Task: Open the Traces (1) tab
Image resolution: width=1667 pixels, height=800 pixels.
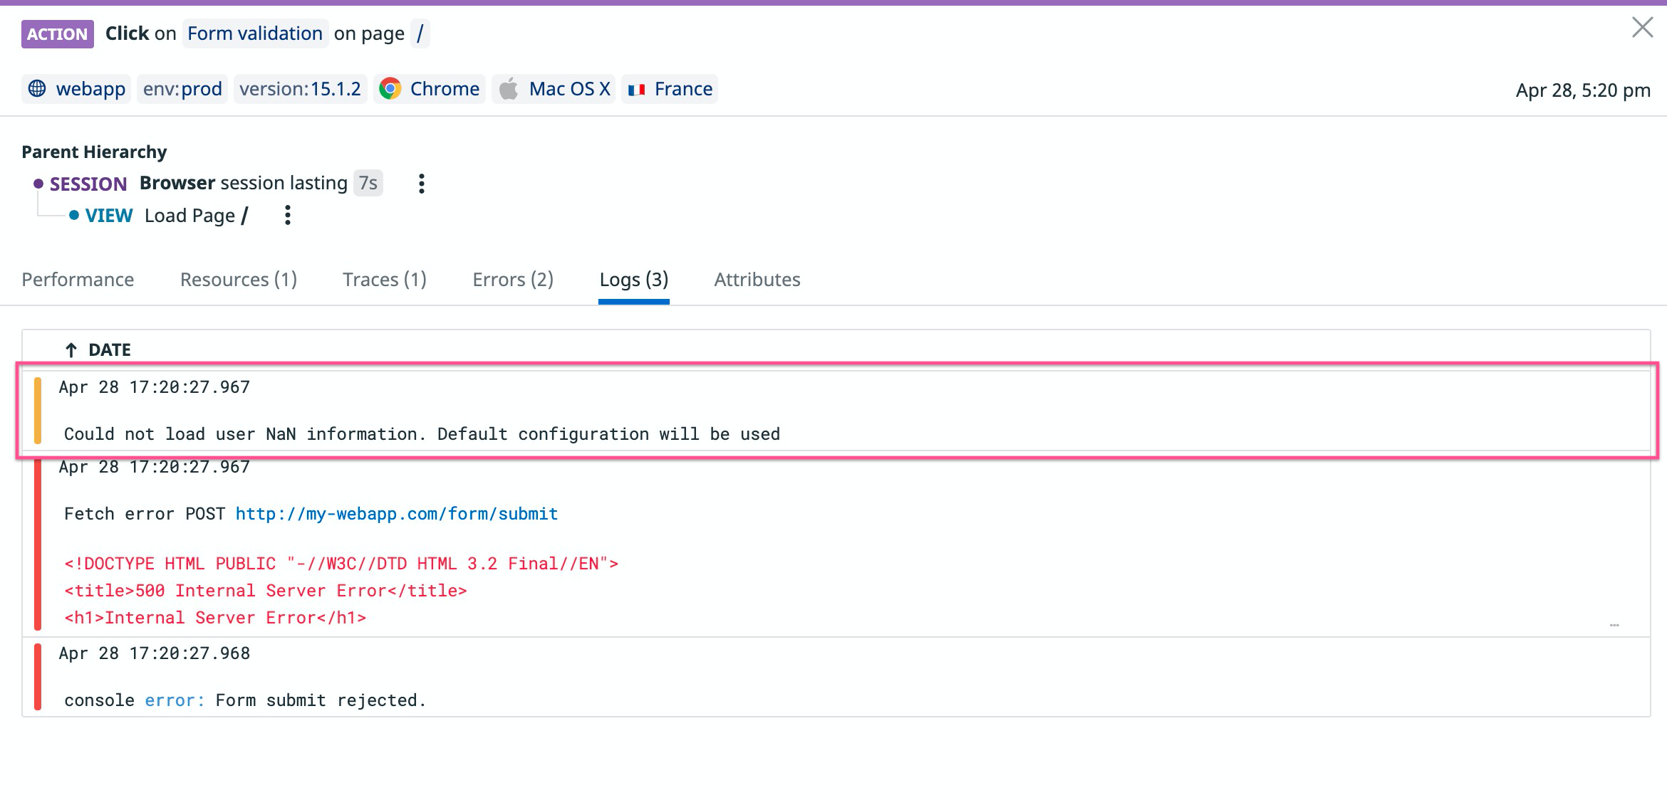Action: (x=384, y=280)
